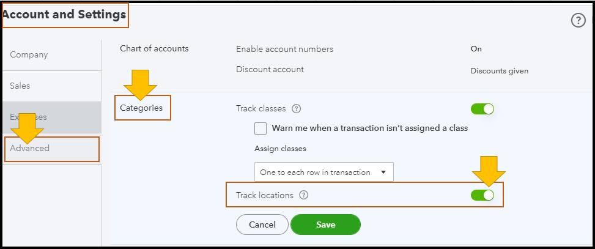Click the Track locations label
The height and width of the screenshot is (249, 595).
pyautogui.click(x=265, y=195)
